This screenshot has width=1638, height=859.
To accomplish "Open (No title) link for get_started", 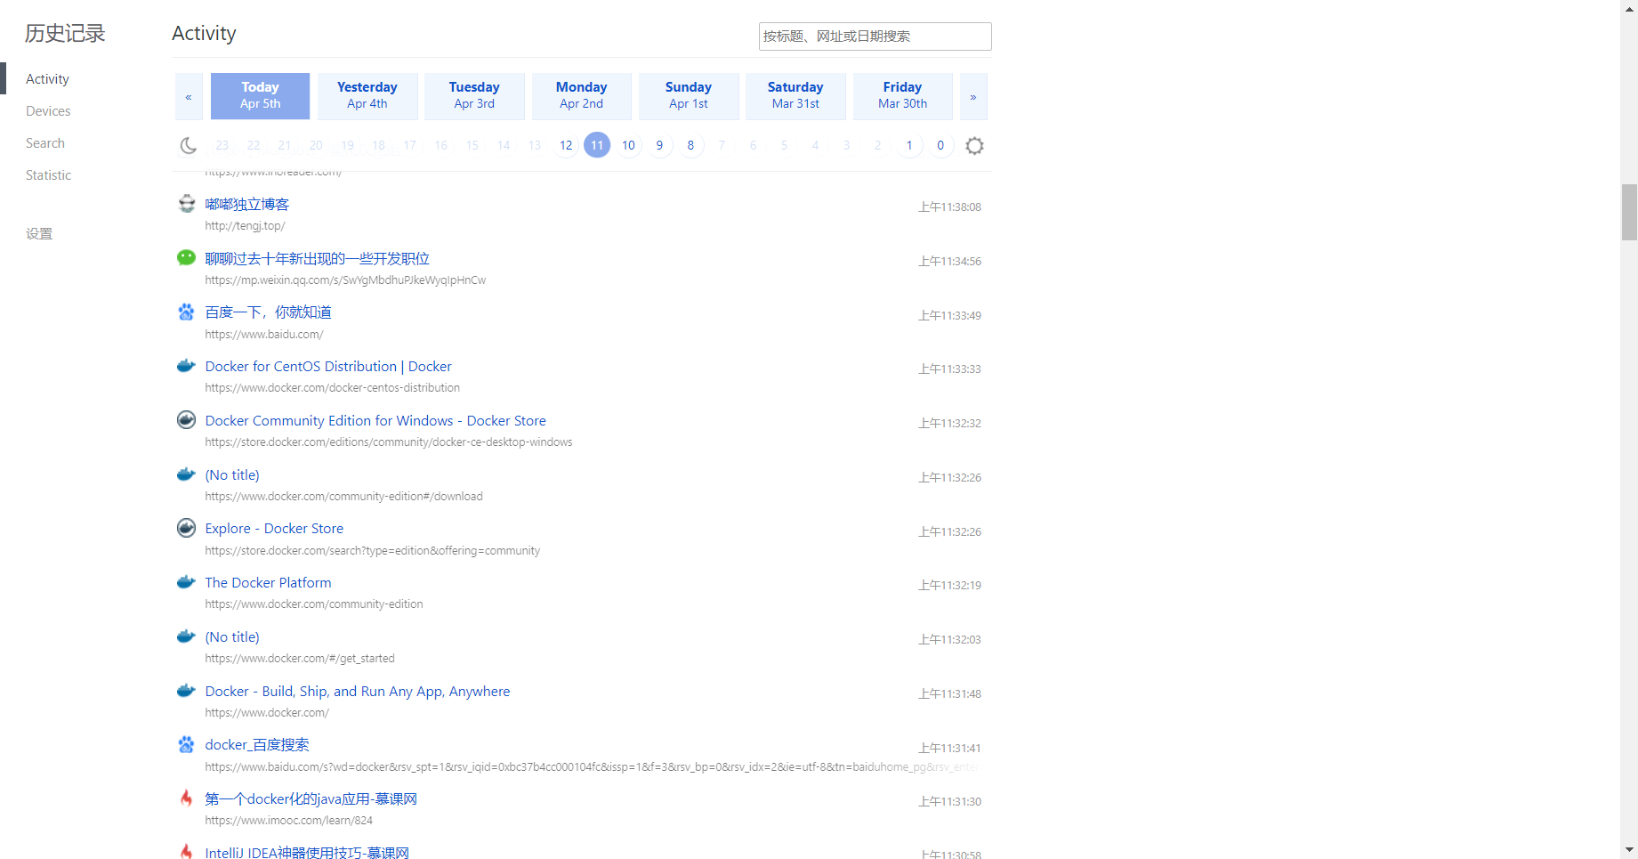I will (232, 637).
